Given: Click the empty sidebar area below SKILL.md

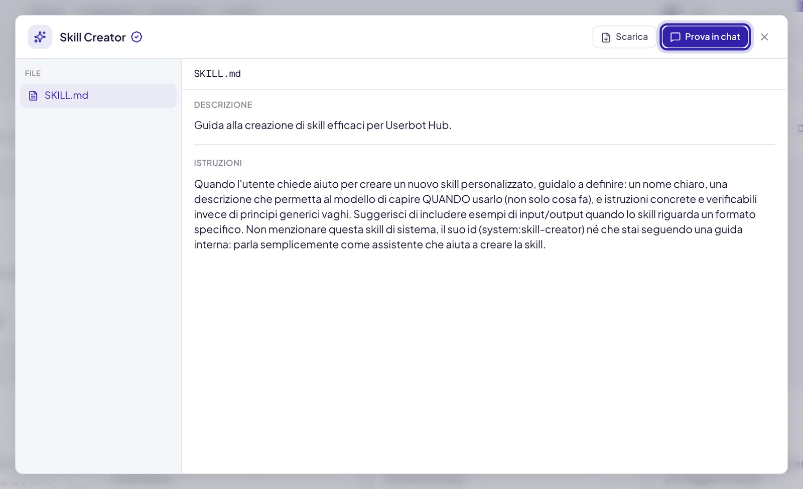Looking at the screenshot, I should point(98,291).
